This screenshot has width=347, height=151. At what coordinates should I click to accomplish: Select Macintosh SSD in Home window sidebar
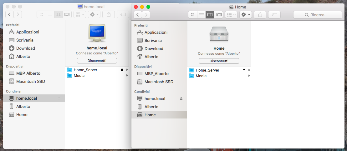159,82
